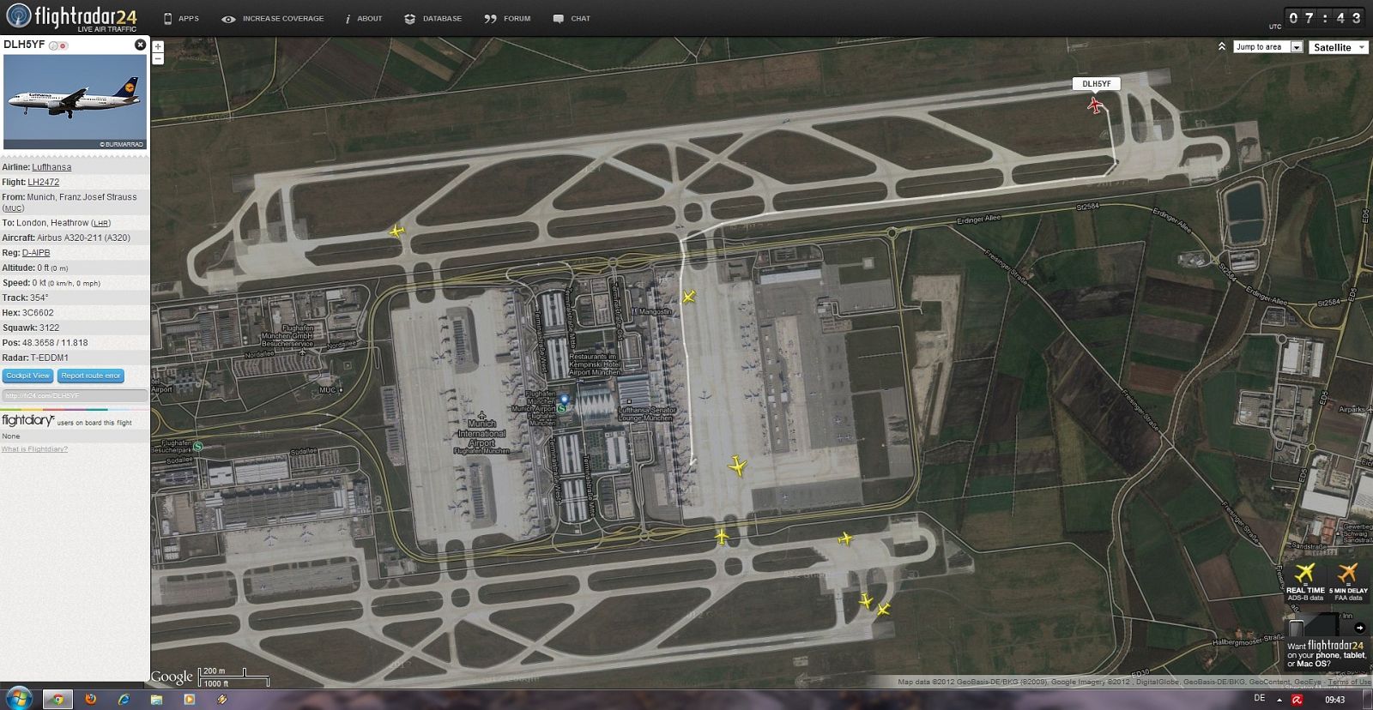Click the arrow on the mobile app promo
This screenshot has width=1373, height=710.
coord(1359,628)
